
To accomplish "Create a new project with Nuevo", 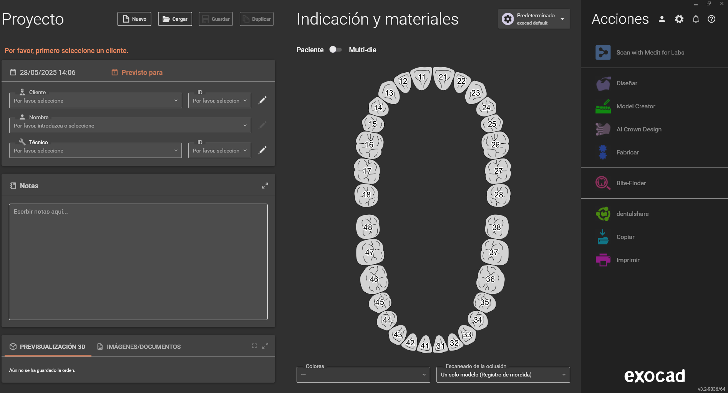I will point(134,19).
